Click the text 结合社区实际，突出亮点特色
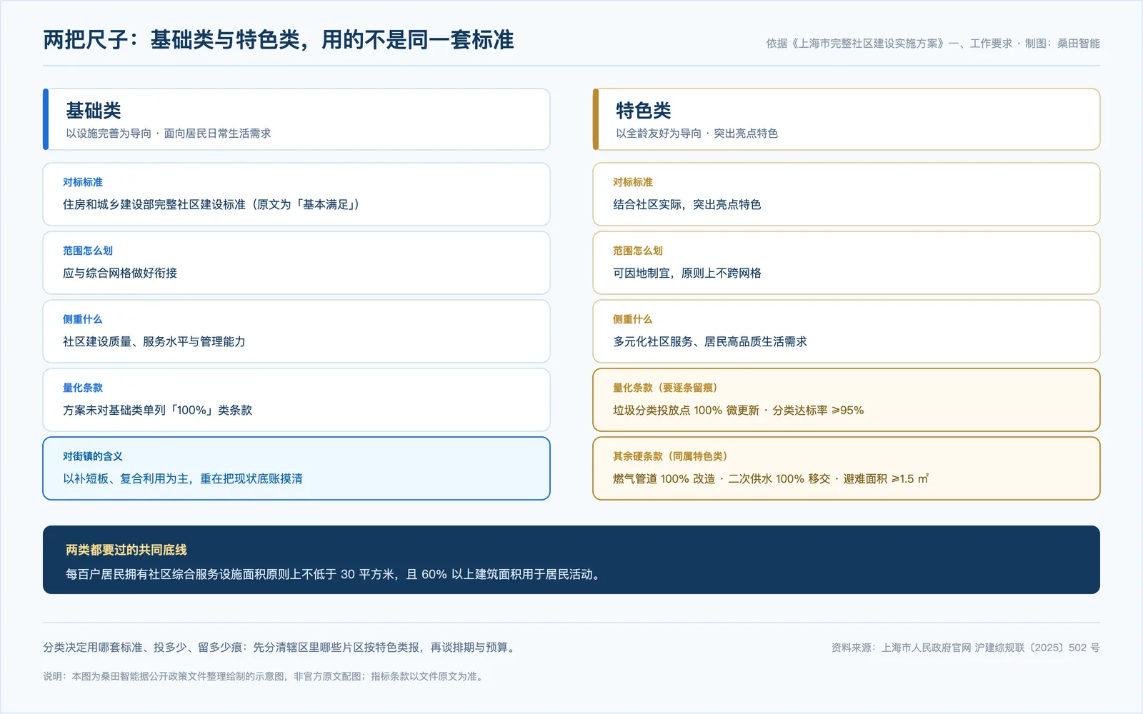 click(687, 205)
